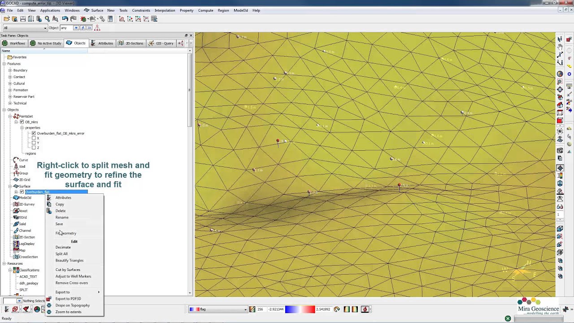Click the binoculars find icon in toolbar
The image size is (574, 323).
(x=55, y=19)
